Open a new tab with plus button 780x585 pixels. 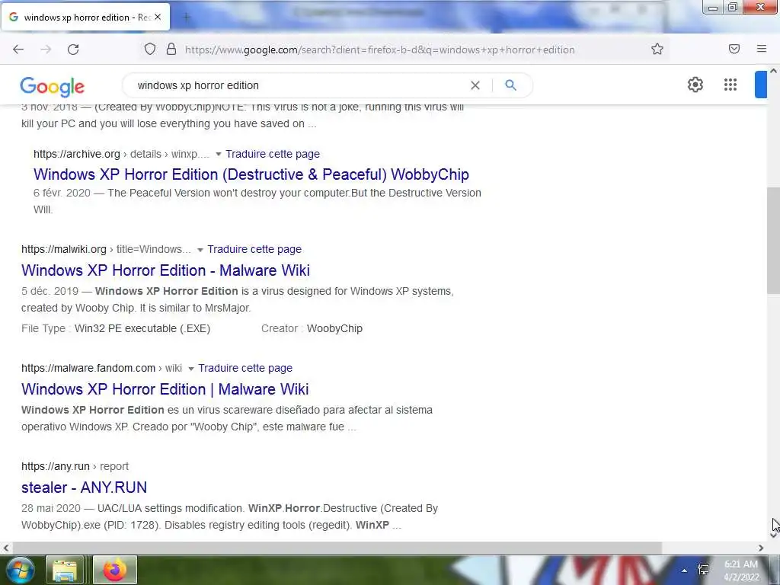coord(187,18)
